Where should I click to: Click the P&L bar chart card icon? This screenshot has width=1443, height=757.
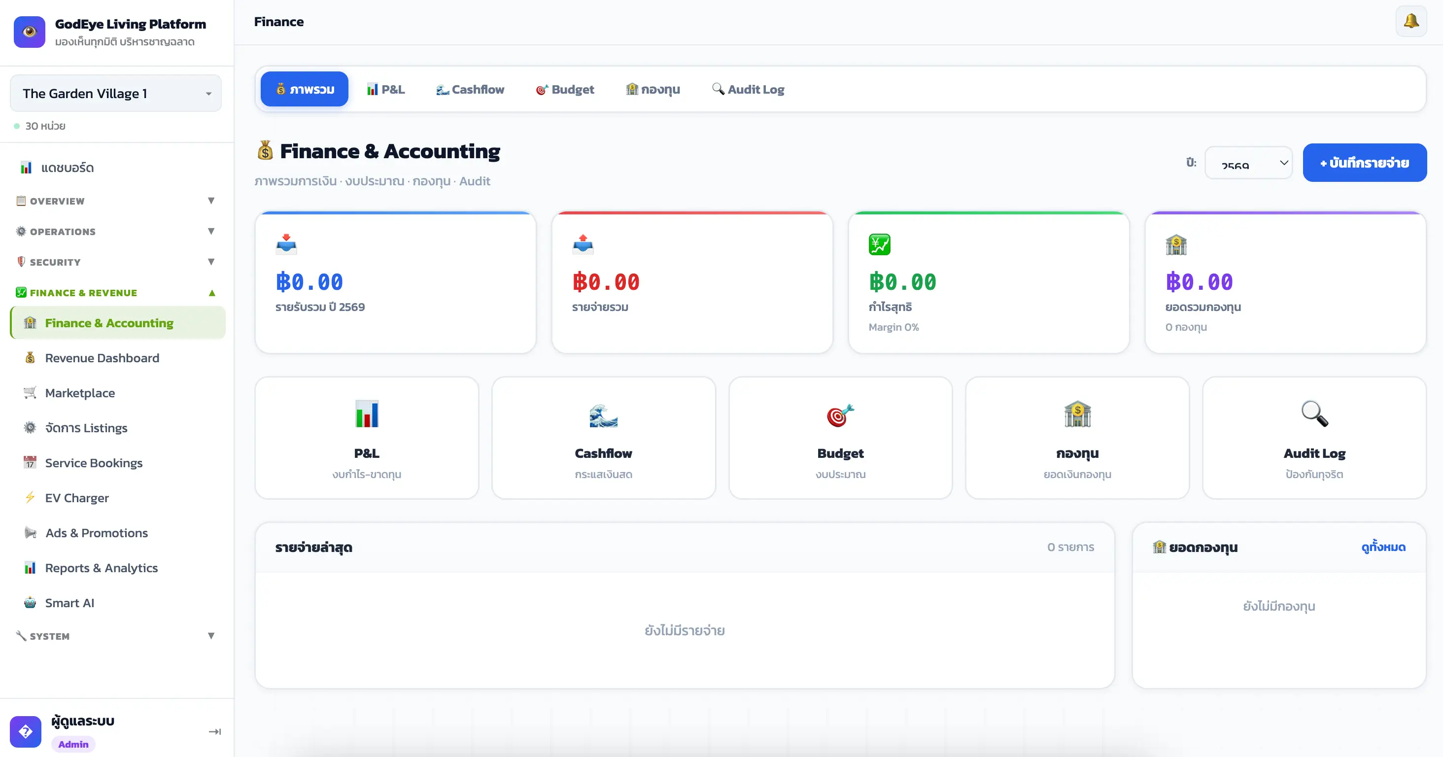pyautogui.click(x=366, y=414)
